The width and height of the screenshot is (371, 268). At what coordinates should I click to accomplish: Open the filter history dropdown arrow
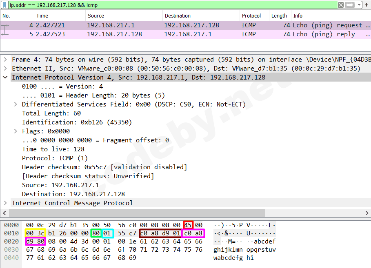pyautogui.click(x=359, y=5)
